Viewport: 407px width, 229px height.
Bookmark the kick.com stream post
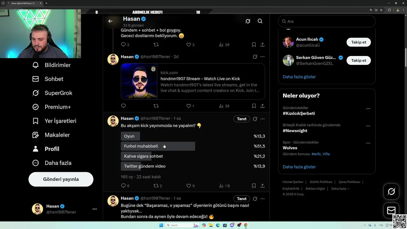(254, 106)
